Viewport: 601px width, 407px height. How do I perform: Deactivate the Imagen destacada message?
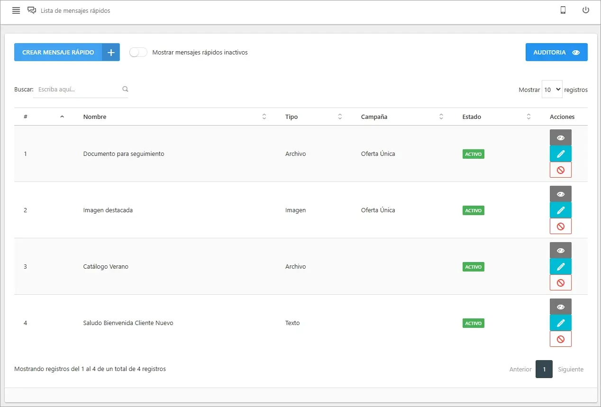click(560, 226)
